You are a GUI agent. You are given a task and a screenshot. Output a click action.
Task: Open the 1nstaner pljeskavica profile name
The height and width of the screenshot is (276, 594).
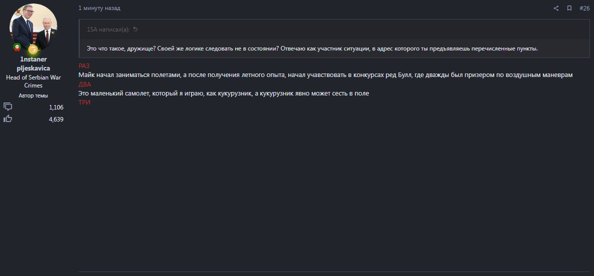tap(34, 64)
